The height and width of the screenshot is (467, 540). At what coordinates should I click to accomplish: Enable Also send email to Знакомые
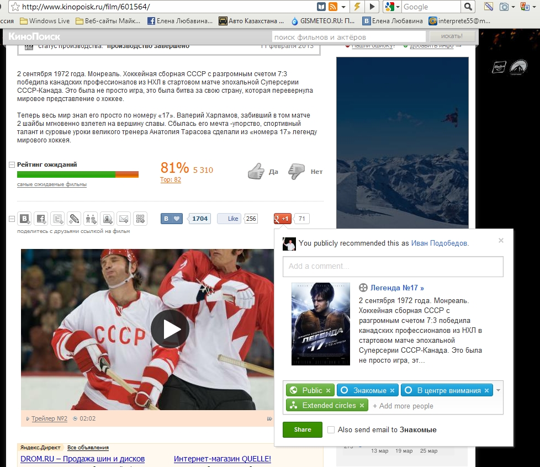(331, 430)
